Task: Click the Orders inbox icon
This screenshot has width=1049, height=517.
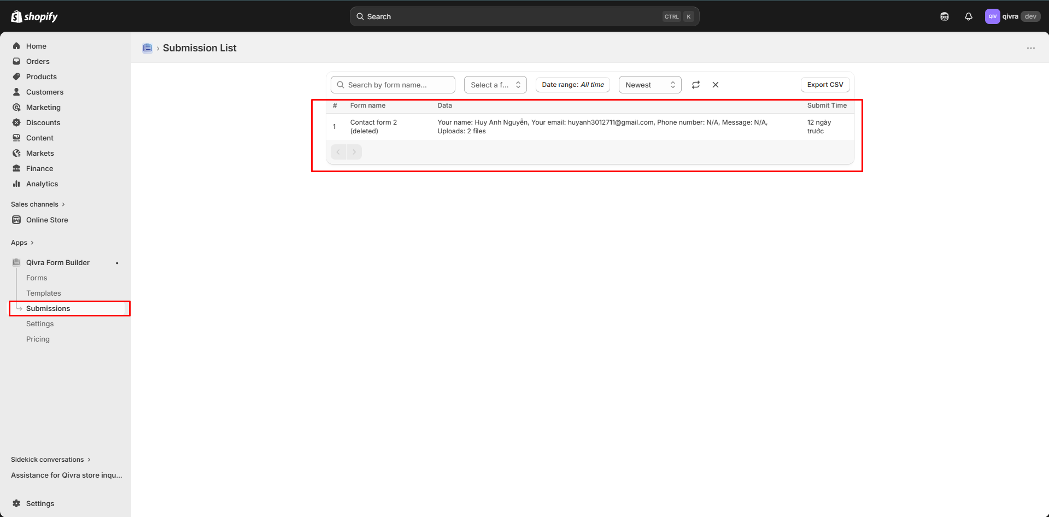Action: tap(16, 61)
